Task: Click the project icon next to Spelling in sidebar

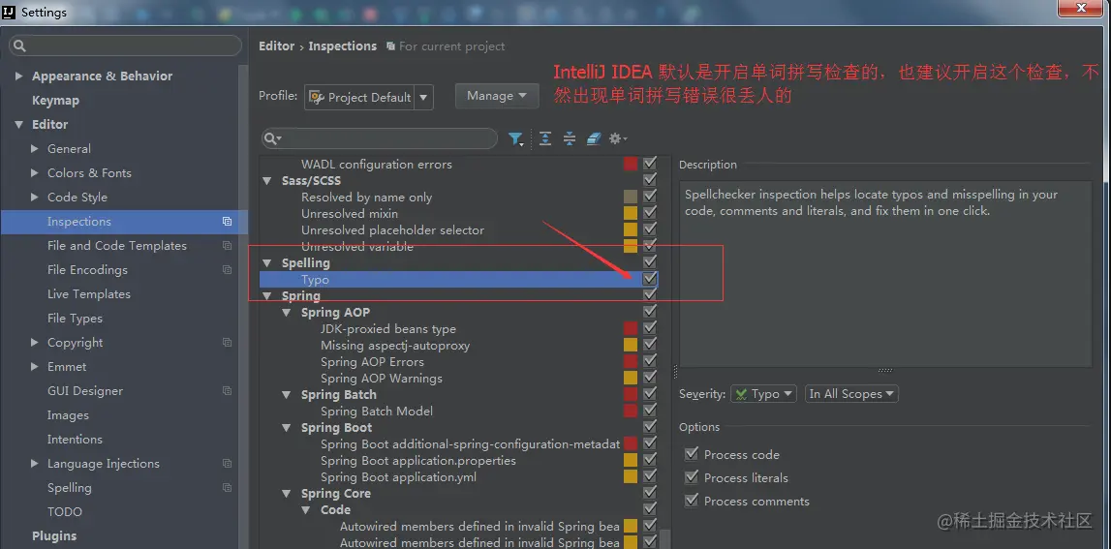Action: click(227, 487)
